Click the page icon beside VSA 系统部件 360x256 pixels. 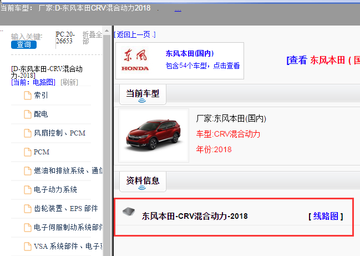[28, 247]
